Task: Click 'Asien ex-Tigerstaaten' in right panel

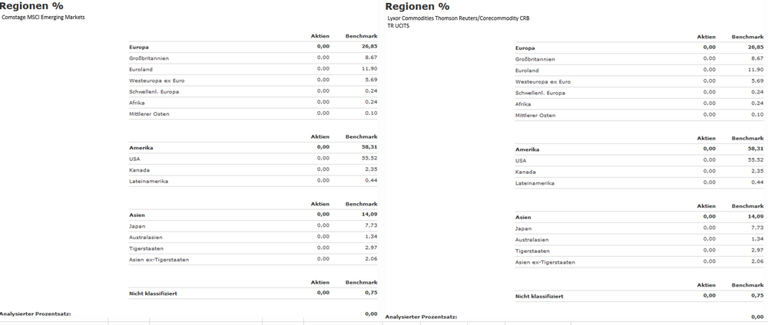Action: pyautogui.click(x=545, y=262)
